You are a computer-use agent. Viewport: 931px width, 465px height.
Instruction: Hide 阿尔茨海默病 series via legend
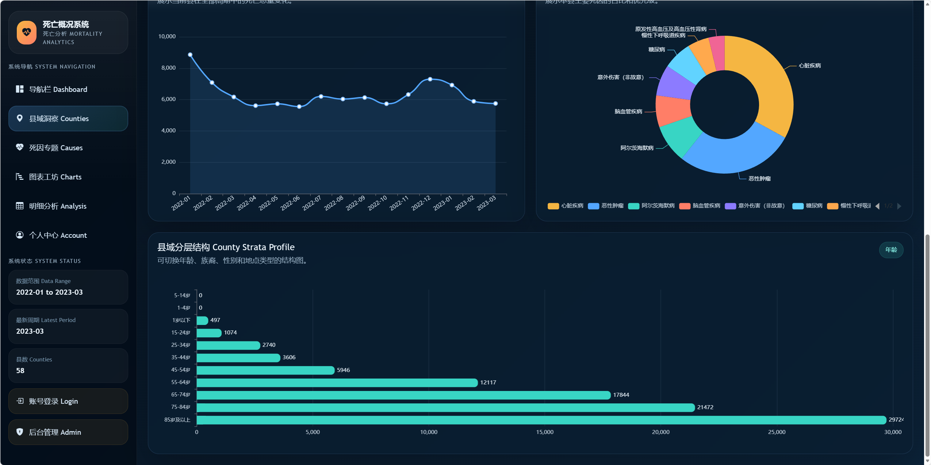point(651,206)
